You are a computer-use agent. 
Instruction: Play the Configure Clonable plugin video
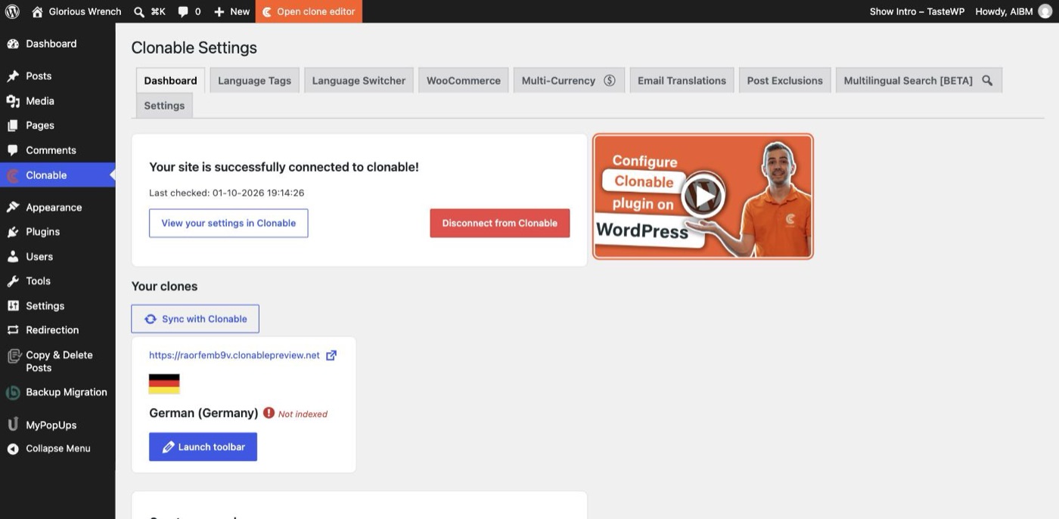coord(703,196)
